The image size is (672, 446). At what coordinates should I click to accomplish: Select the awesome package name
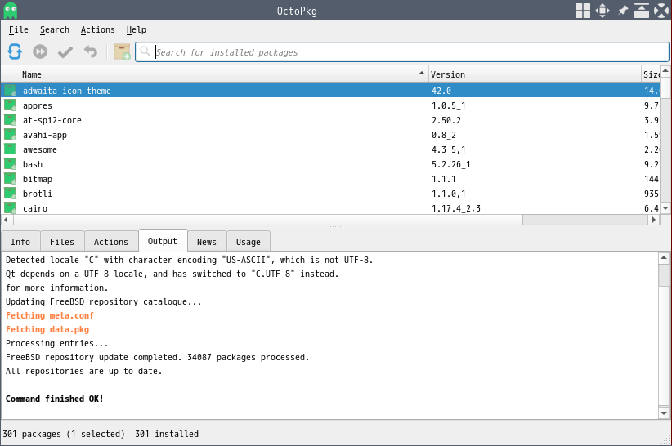(x=39, y=149)
